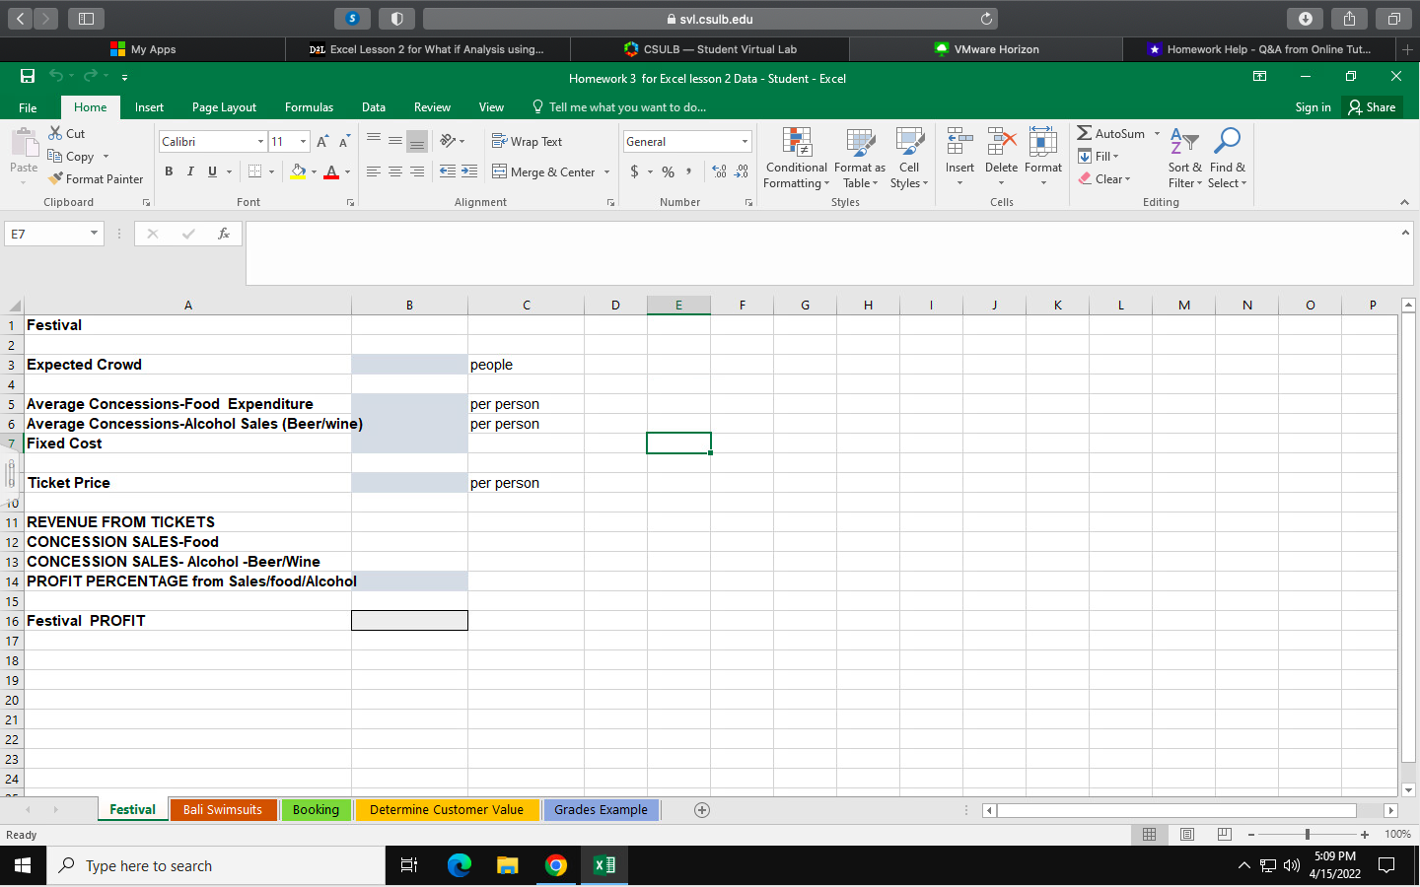Toggle Underline formatting

pos(210,171)
